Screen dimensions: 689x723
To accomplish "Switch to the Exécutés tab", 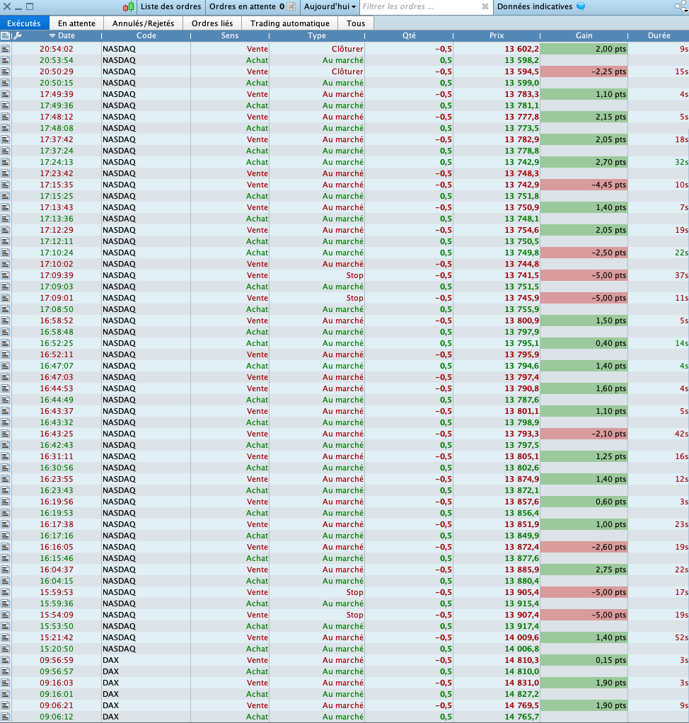I will coord(24,23).
